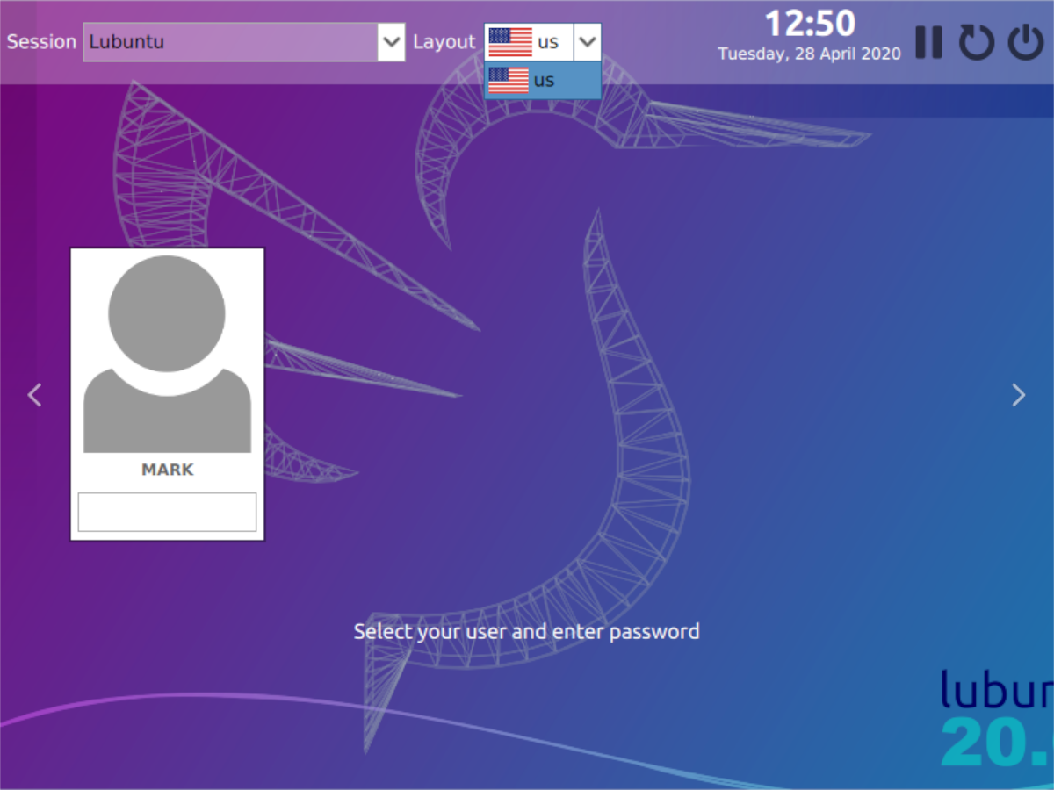Click the Layout label

444,41
